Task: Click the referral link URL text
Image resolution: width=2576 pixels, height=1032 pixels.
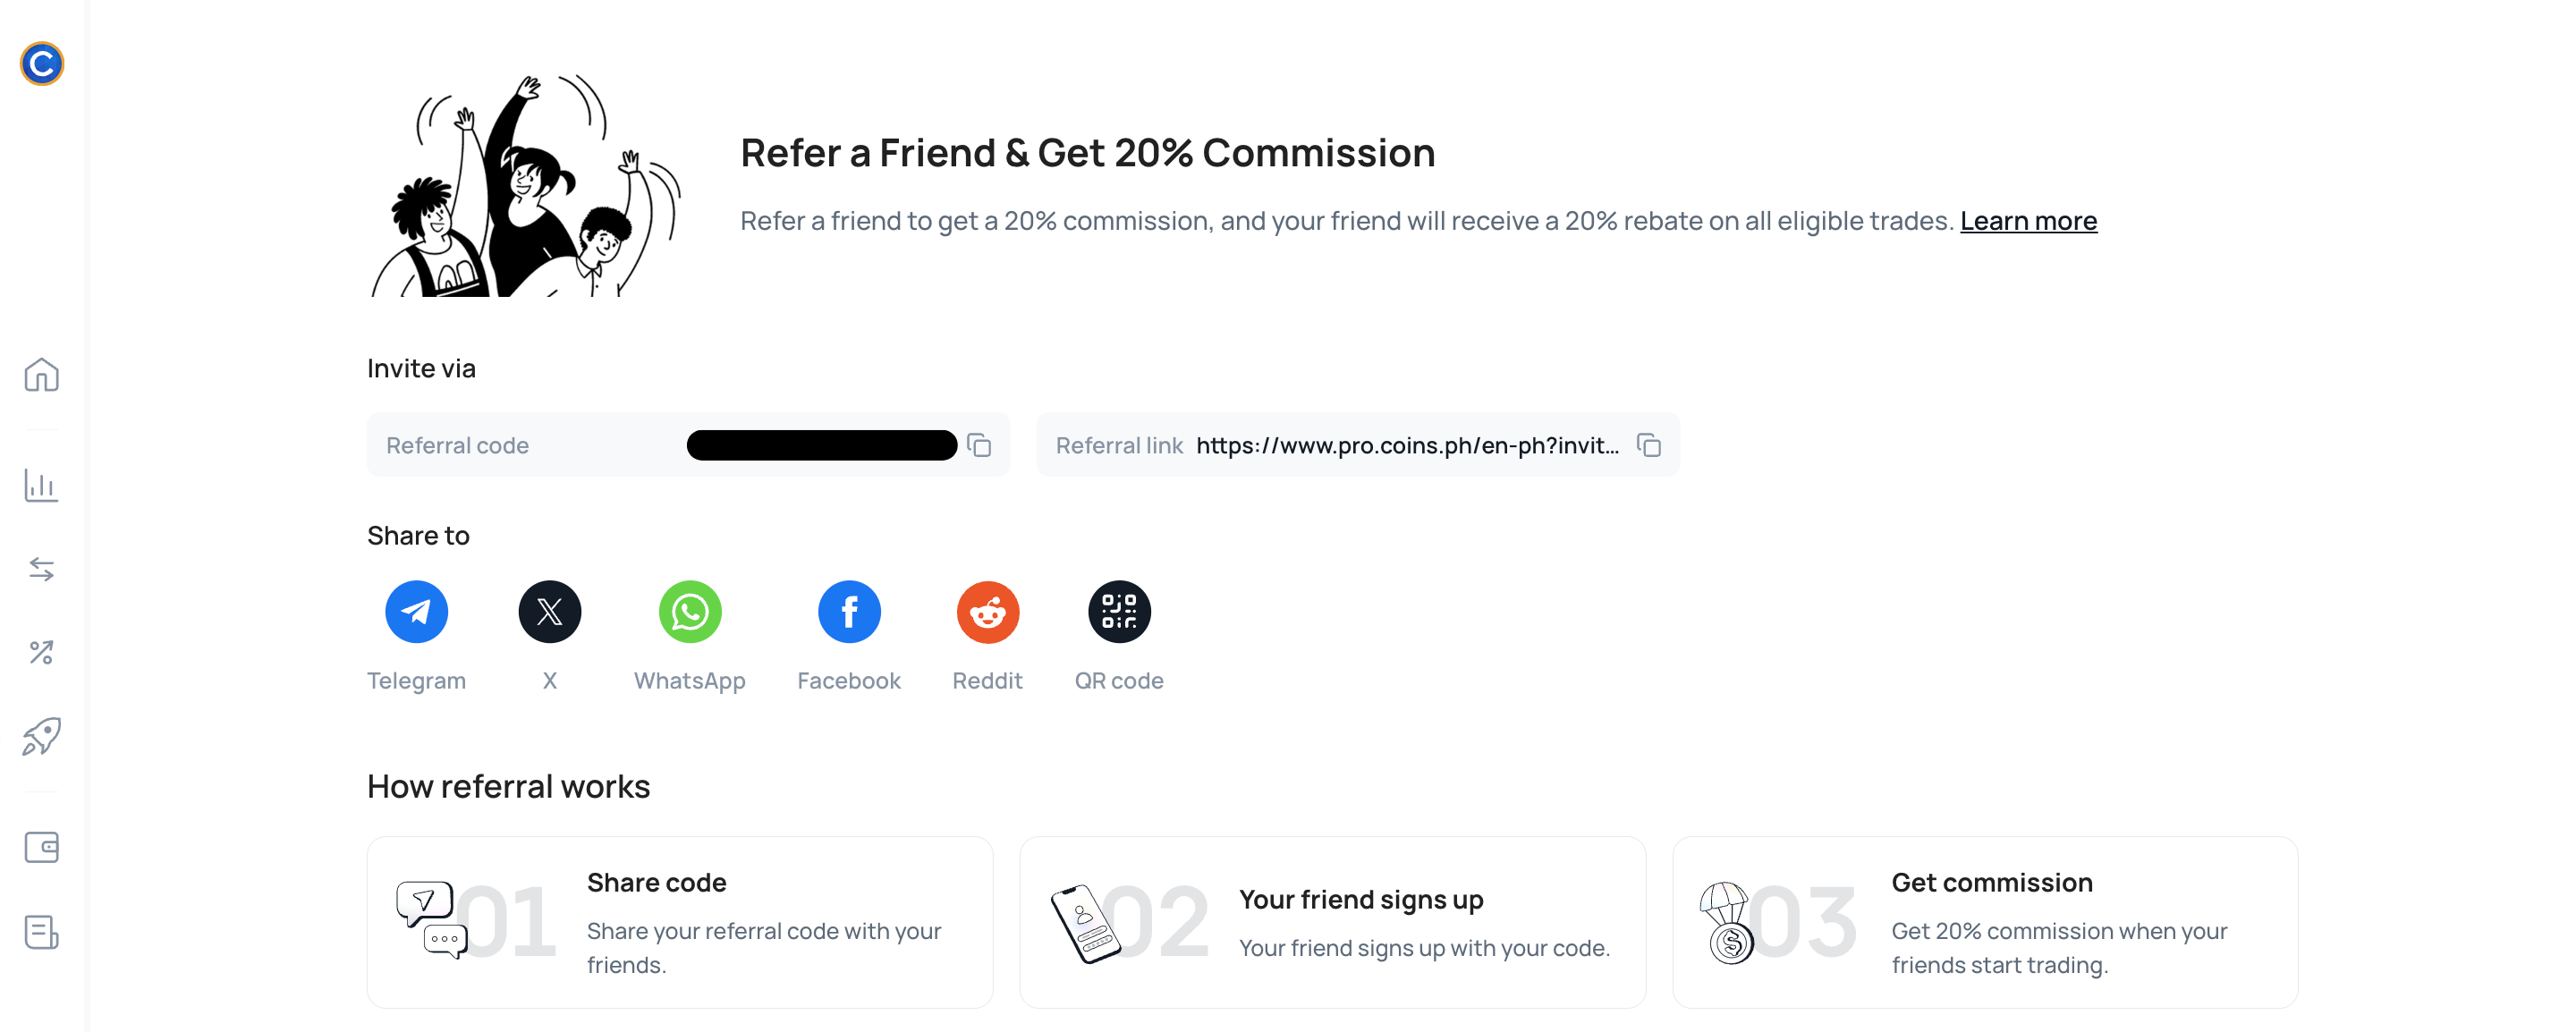Action: (x=1407, y=445)
